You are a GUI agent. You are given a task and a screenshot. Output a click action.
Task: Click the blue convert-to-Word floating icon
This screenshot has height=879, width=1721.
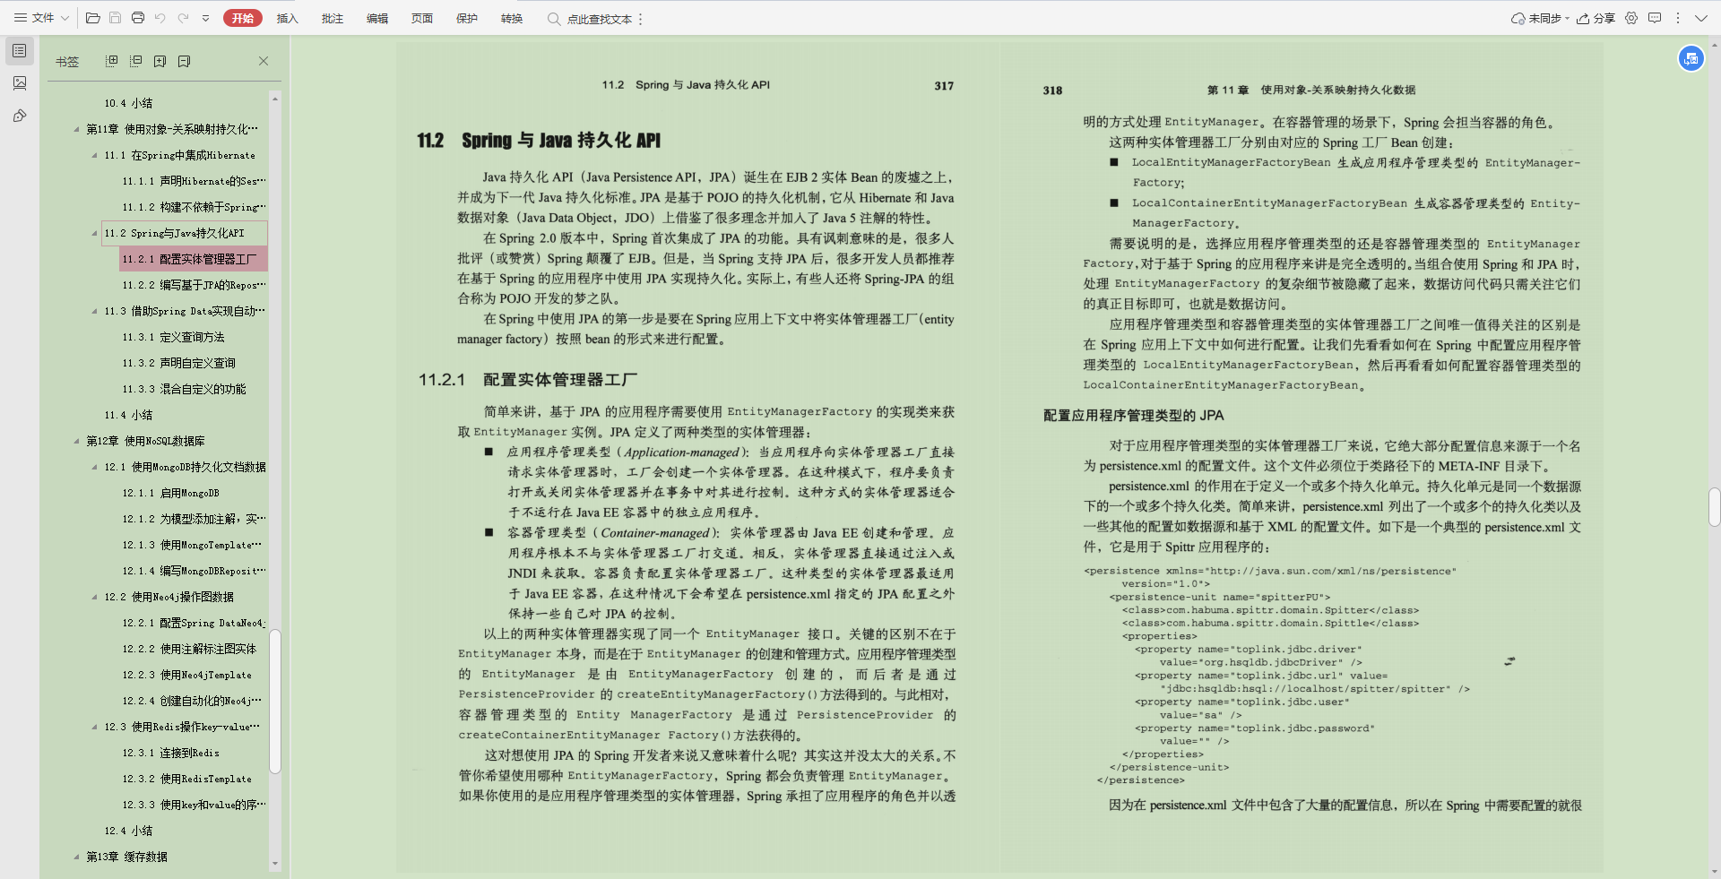click(1691, 57)
